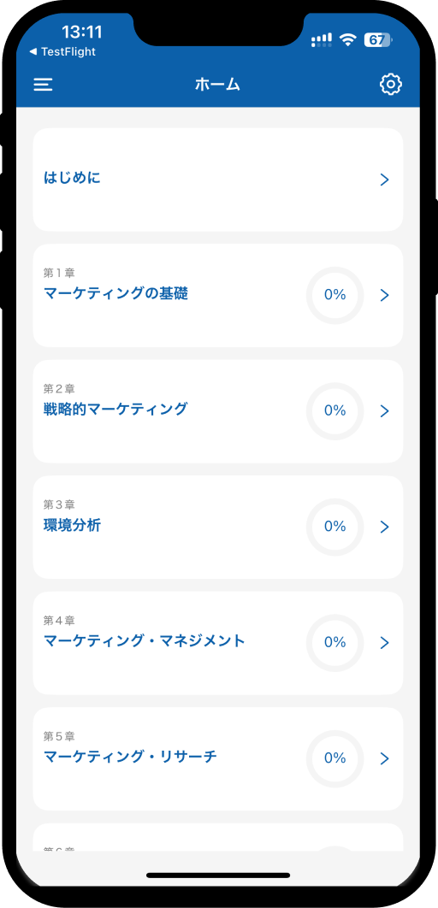Image resolution: width=438 pixels, height=908 pixels.
Task: Tap the ホーム title in the header
Action: click(217, 85)
